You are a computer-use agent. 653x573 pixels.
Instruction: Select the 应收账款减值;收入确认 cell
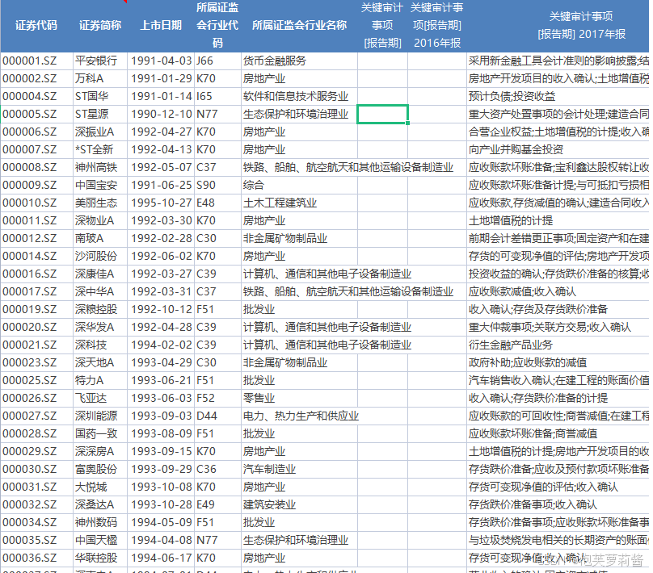coord(558,291)
